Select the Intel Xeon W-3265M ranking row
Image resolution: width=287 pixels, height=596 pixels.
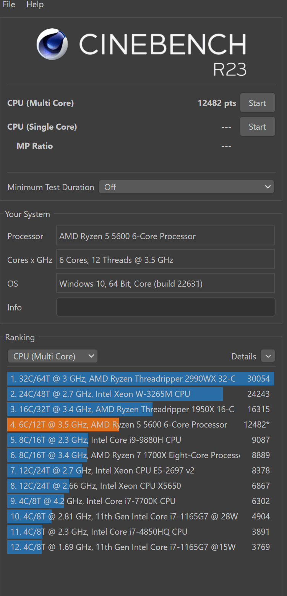tap(141, 394)
